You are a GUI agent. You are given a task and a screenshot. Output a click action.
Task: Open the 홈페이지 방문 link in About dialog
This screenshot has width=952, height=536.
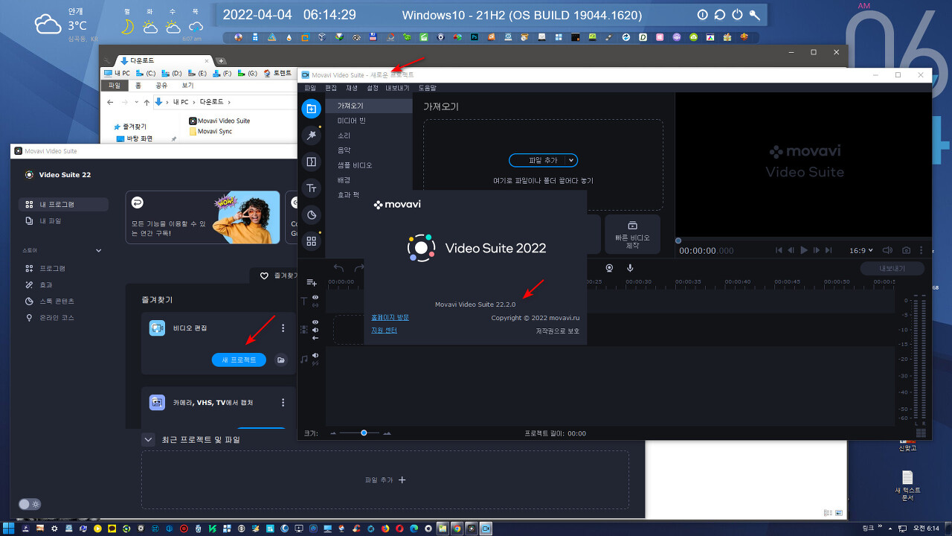pos(390,318)
